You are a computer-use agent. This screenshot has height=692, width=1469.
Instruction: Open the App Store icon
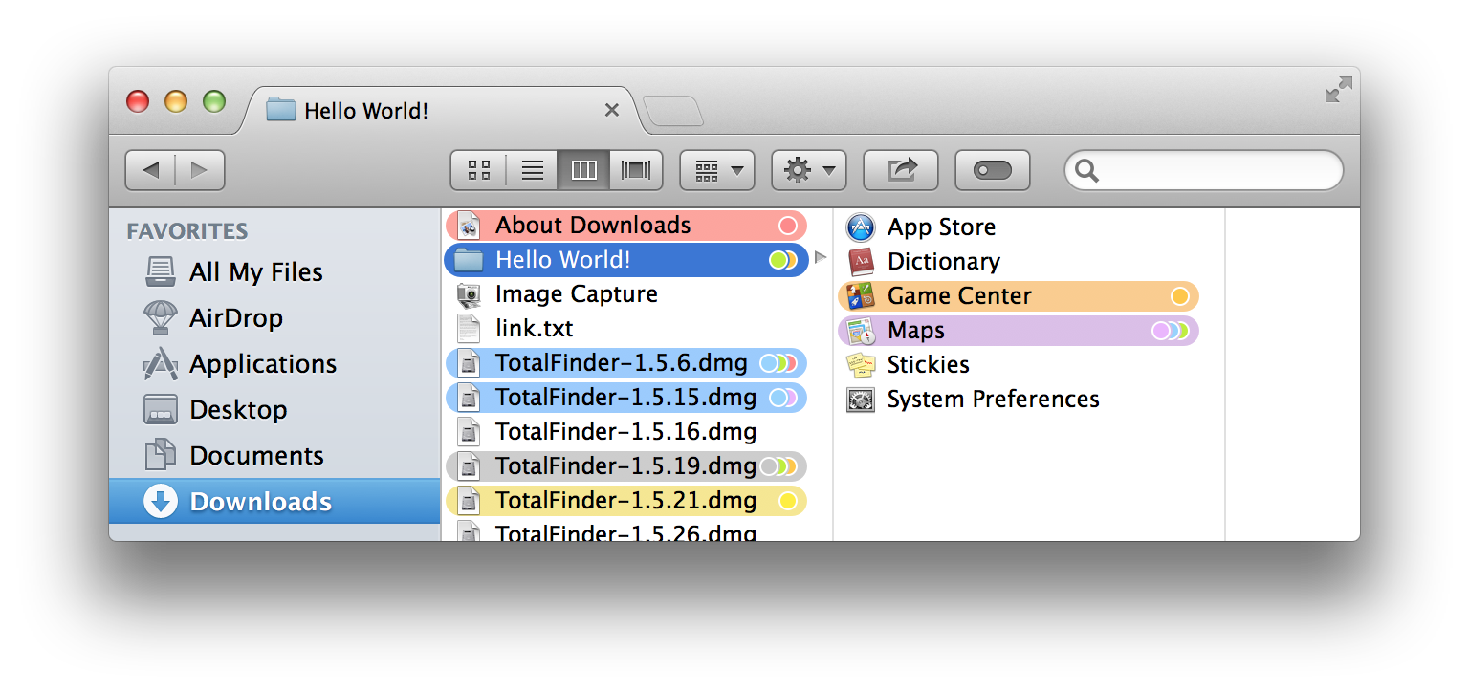[861, 227]
